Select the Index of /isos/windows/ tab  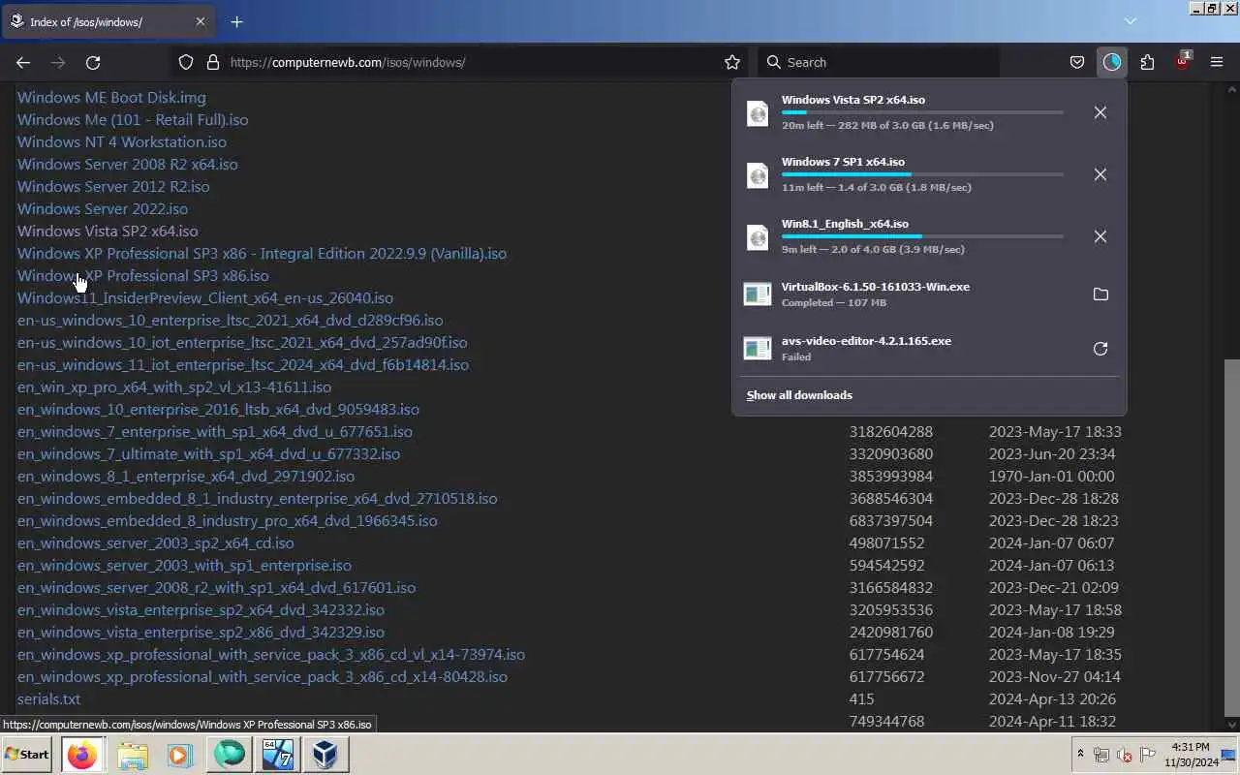(108, 21)
